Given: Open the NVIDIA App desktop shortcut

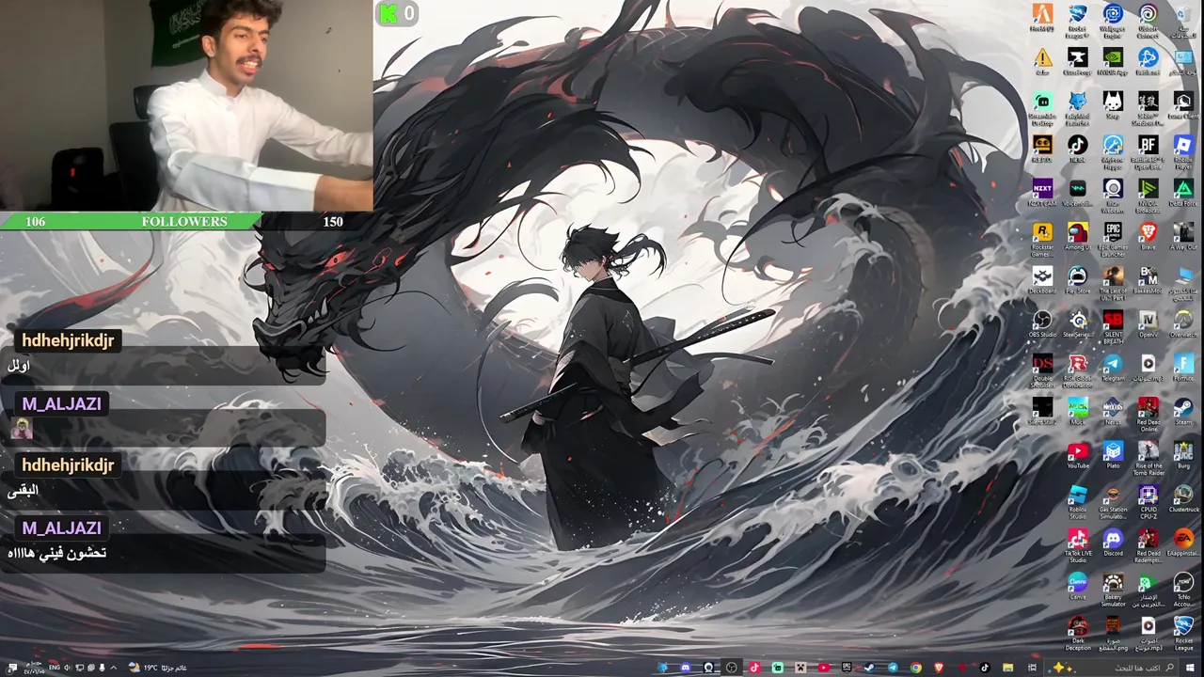Looking at the screenshot, I should pyautogui.click(x=1113, y=61).
